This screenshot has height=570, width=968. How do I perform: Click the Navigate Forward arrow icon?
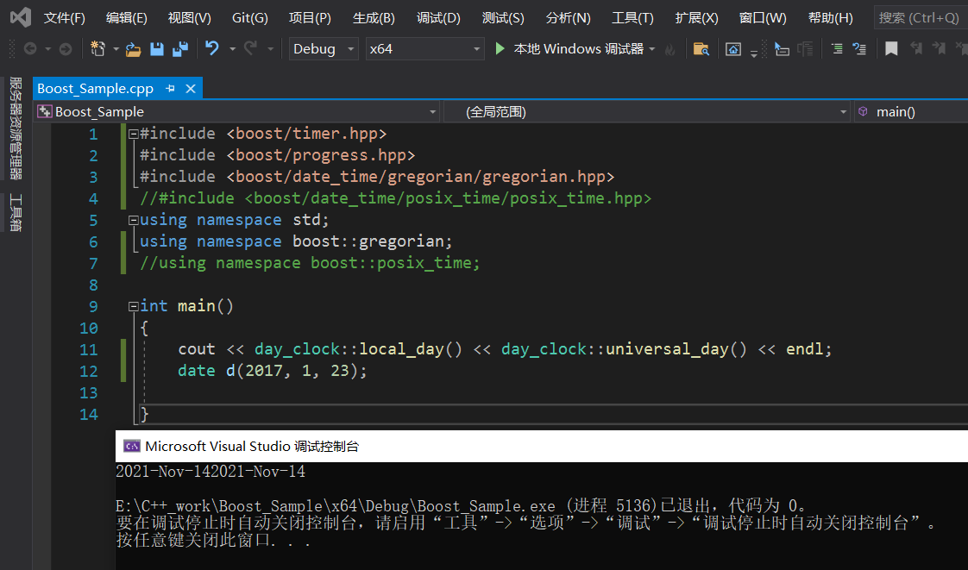66,48
